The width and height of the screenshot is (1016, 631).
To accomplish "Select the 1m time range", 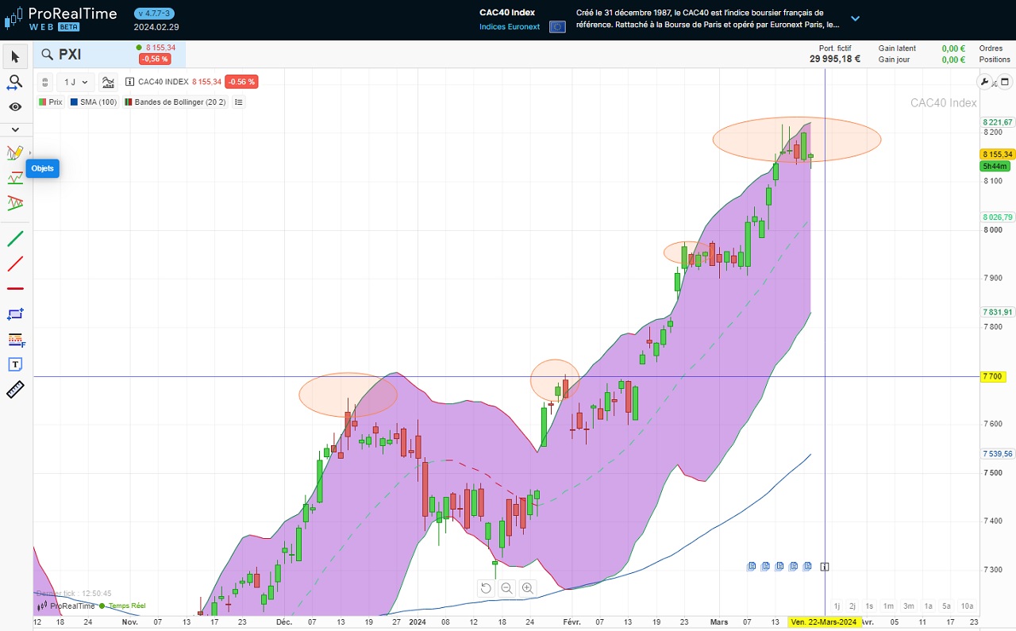I will tap(888, 606).
